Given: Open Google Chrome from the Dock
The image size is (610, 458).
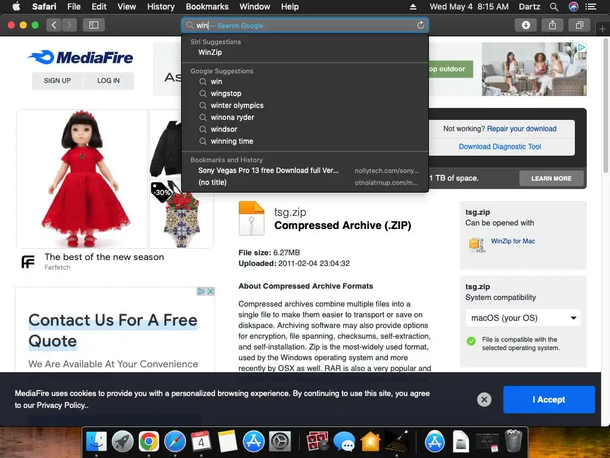Looking at the screenshot, I should 148,442.
